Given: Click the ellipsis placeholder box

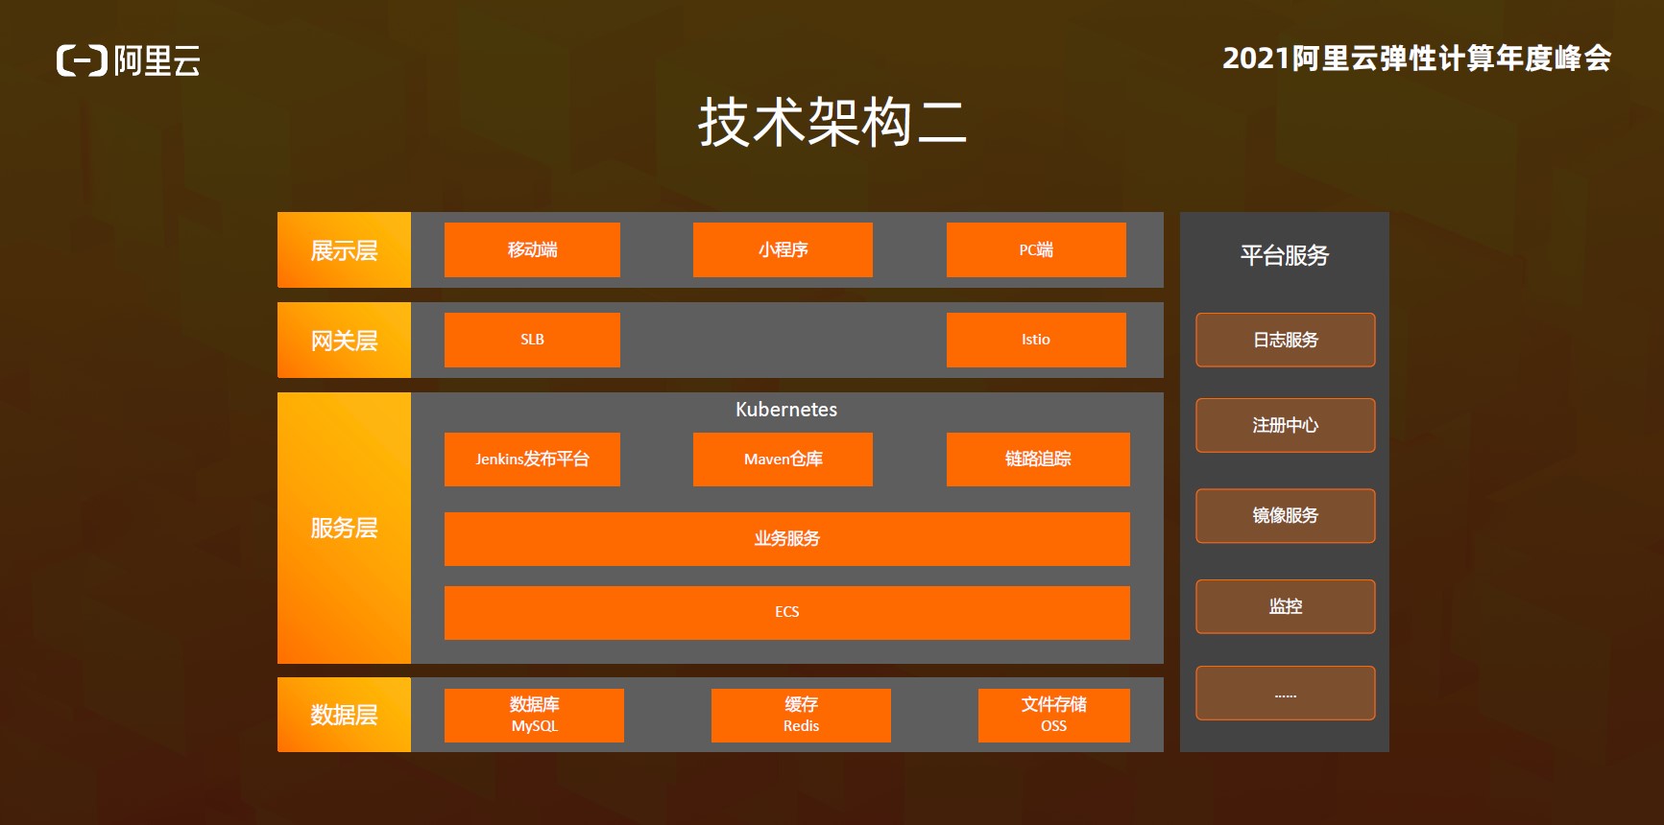Looking at the screenshot, I should (1286, 693).
